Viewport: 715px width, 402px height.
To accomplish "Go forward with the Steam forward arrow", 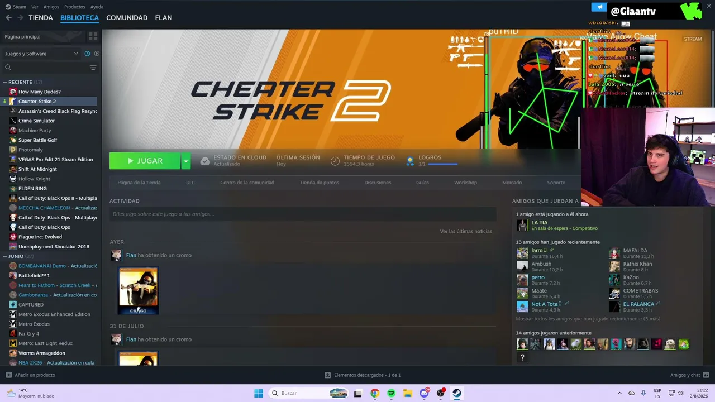I will [x=20, y=18].
